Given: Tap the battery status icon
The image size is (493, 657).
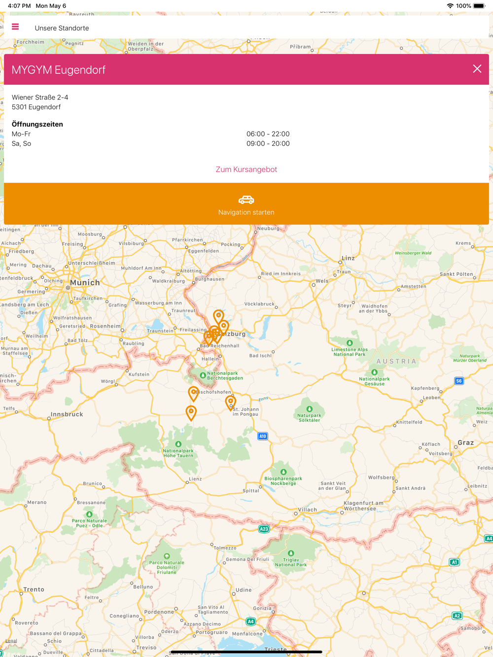Looking at the screenshot, I should (x=479, y=6).
